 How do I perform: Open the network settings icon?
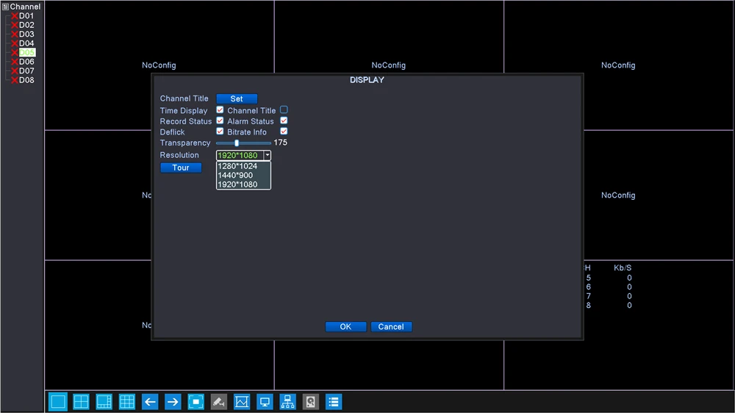pos(288,402)
